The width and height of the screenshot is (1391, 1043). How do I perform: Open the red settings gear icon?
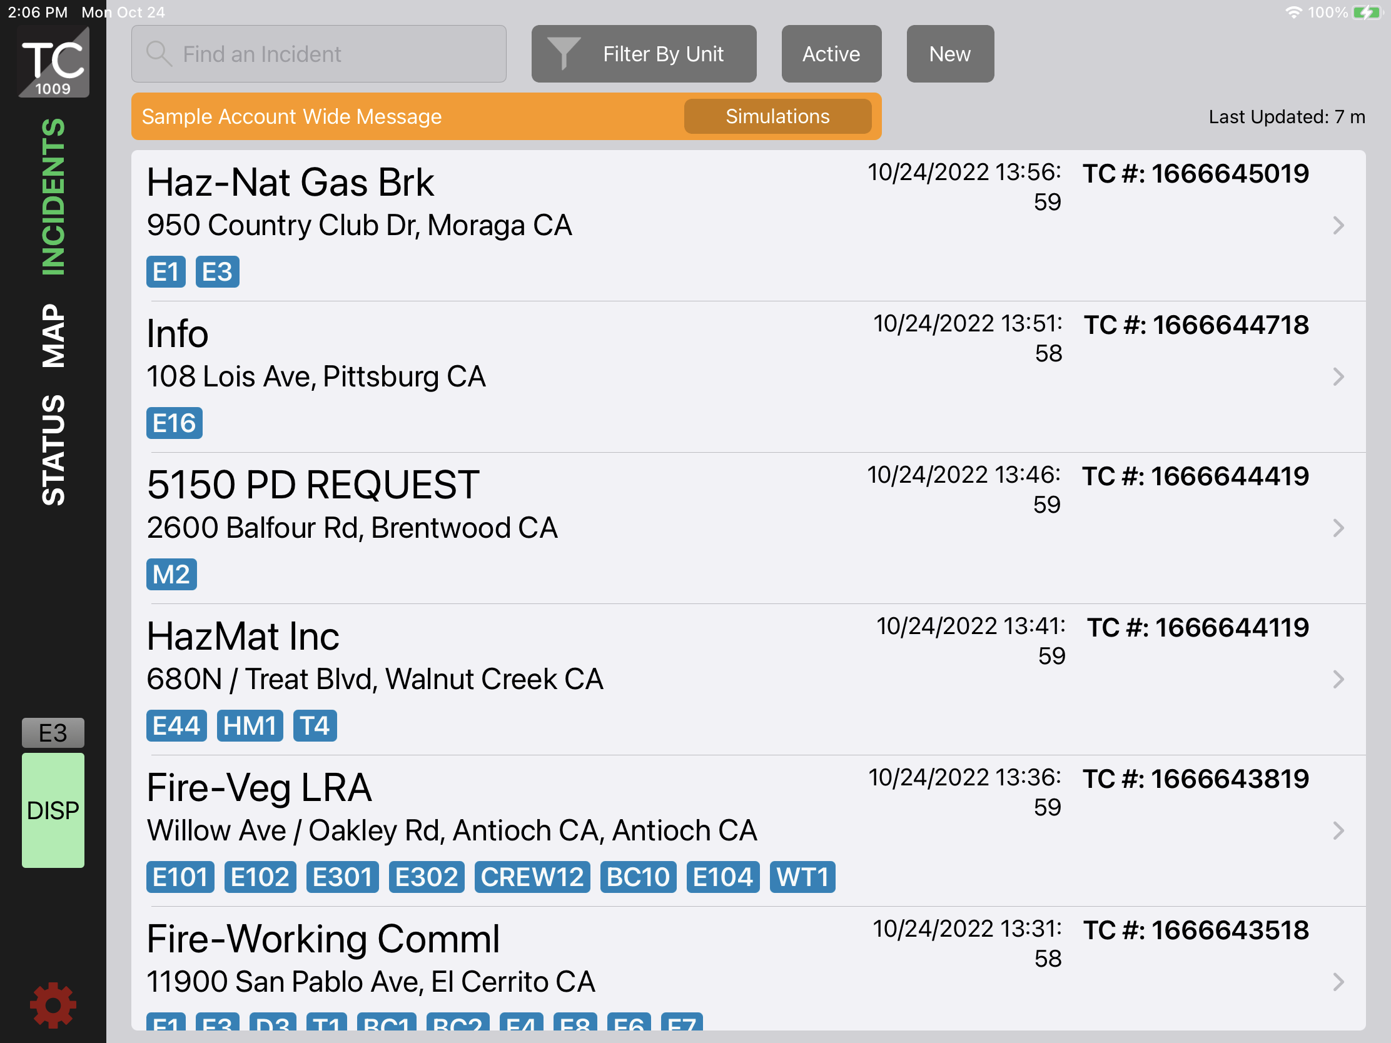pos(53,1005)
